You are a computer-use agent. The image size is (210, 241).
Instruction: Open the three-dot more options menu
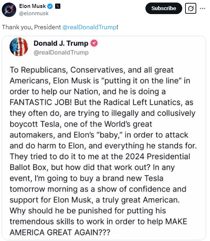[x=202, y=8]
